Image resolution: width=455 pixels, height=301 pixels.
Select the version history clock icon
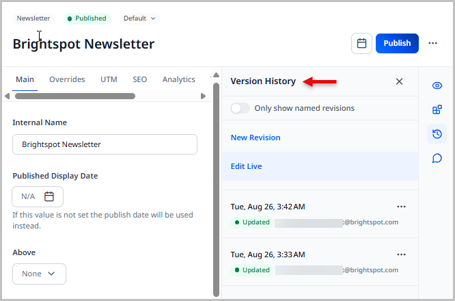tap(437, 134)
